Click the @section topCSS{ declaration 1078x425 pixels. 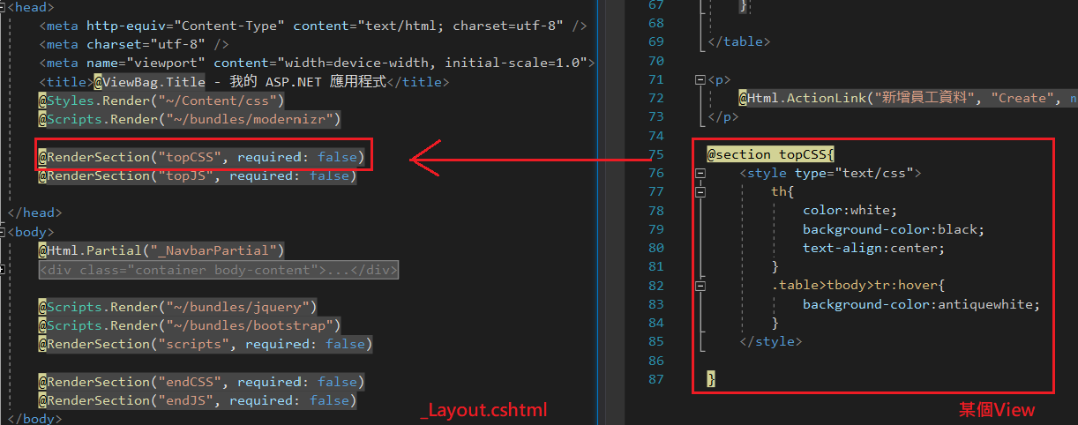[x=770, y=154]
